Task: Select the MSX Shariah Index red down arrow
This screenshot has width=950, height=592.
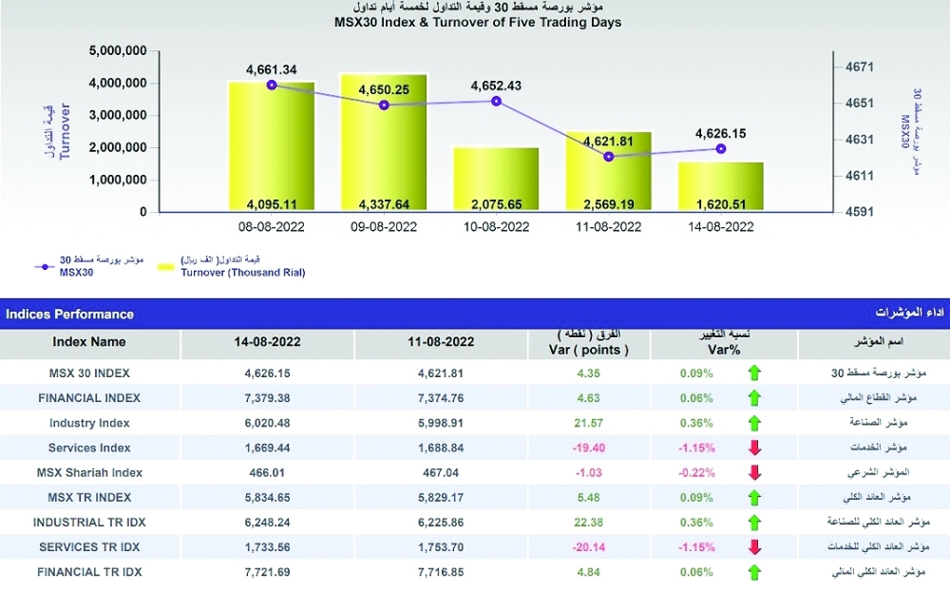Action: (755, 472)
